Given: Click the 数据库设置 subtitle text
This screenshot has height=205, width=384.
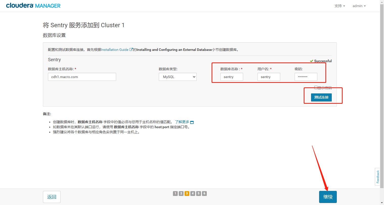Looking at the screenshot, I should (54, 35).
